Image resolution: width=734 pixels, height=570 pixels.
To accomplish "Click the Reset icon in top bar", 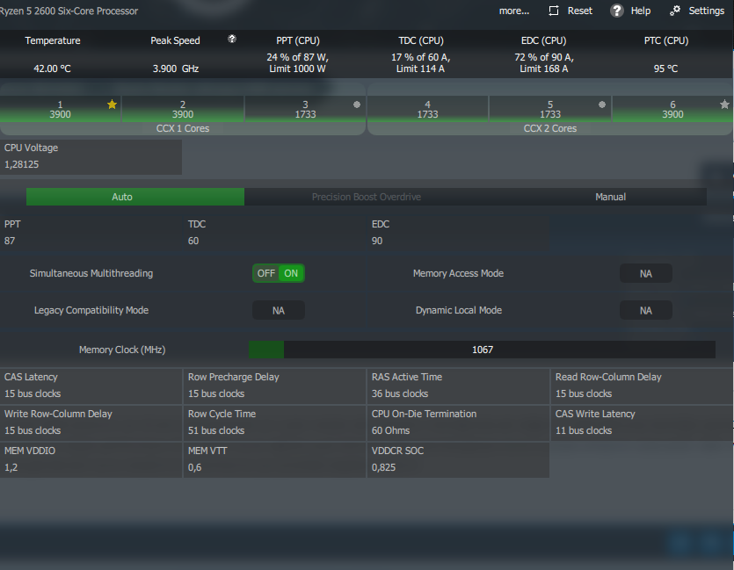I will (554, 11).
